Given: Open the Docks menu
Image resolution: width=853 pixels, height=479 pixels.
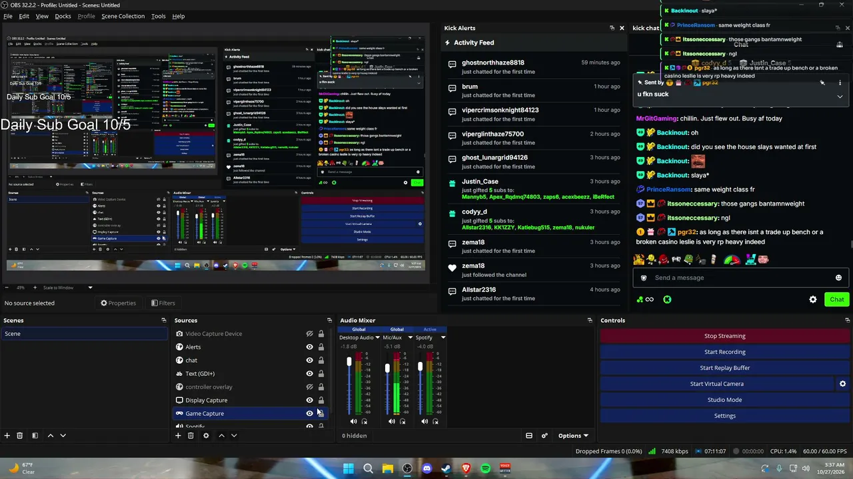Looking at the screenshot, I should coord(63,16).
